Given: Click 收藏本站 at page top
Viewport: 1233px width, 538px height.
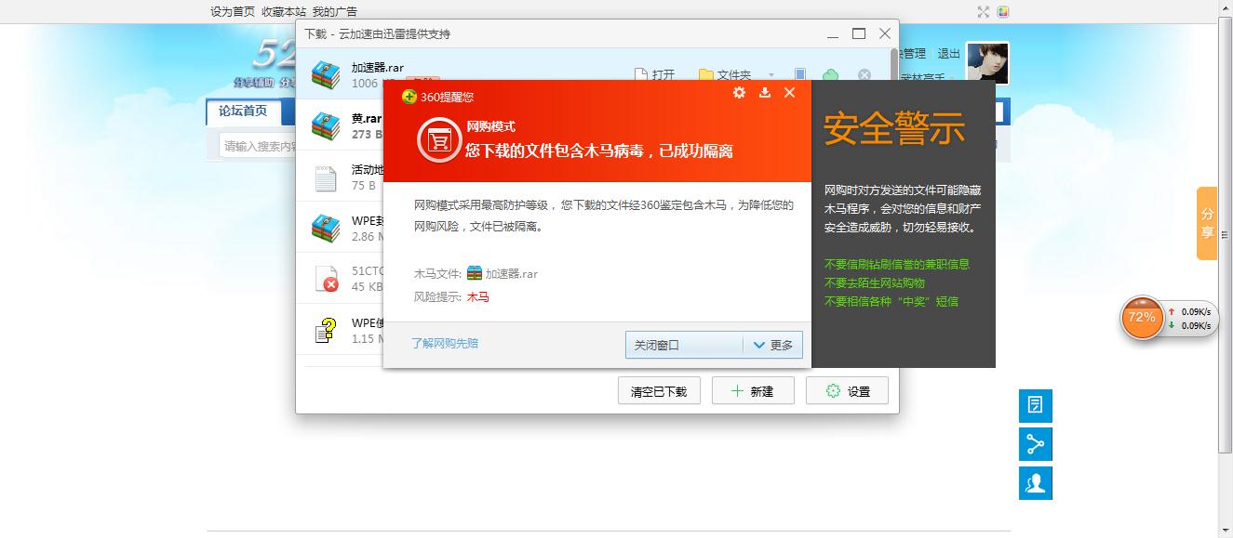Looking at the screenshot, I should (284, 12).
